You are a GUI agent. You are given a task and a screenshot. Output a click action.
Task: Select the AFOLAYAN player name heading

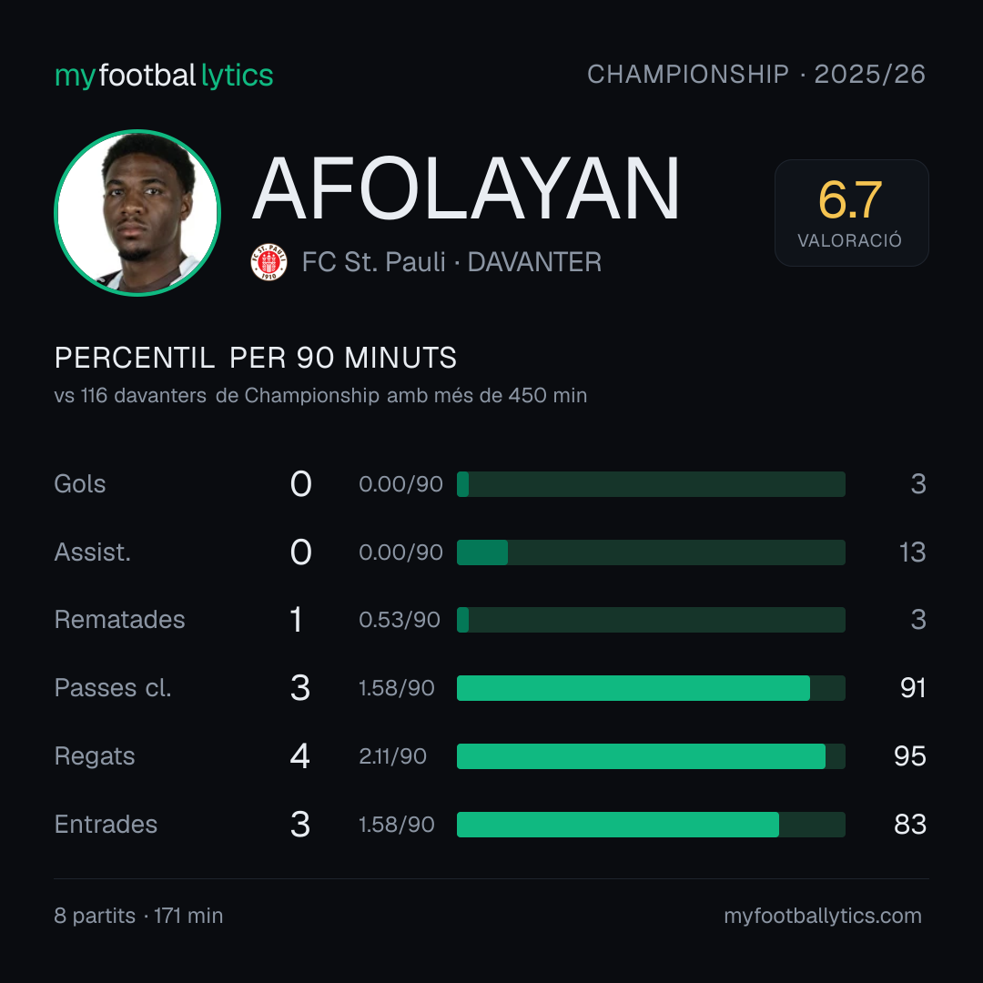click(x=466, y=188)
